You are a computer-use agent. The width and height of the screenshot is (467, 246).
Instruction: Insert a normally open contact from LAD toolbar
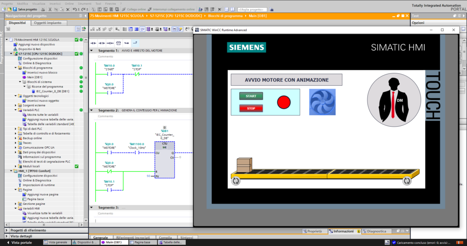point(93,43)
